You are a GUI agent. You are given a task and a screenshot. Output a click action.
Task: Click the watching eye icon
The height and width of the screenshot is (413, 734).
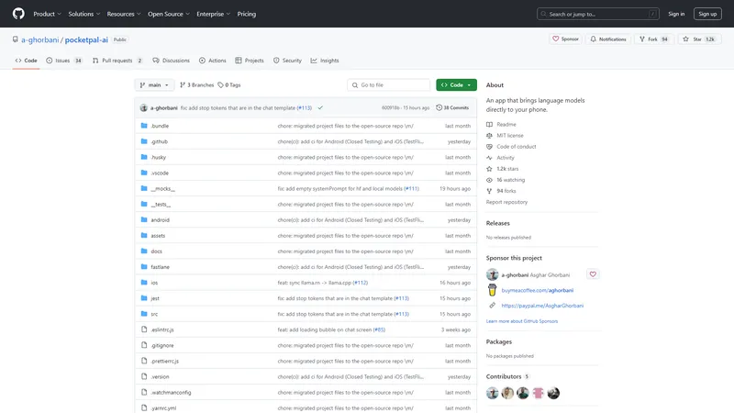(x=489, y=180)
